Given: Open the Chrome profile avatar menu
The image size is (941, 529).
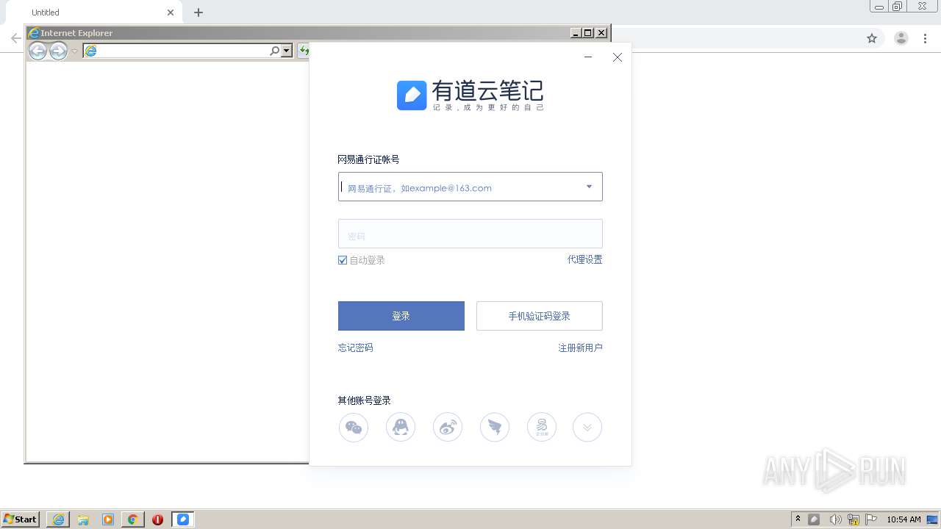Looking at the screenshot, I should click(x=901, y=38).
